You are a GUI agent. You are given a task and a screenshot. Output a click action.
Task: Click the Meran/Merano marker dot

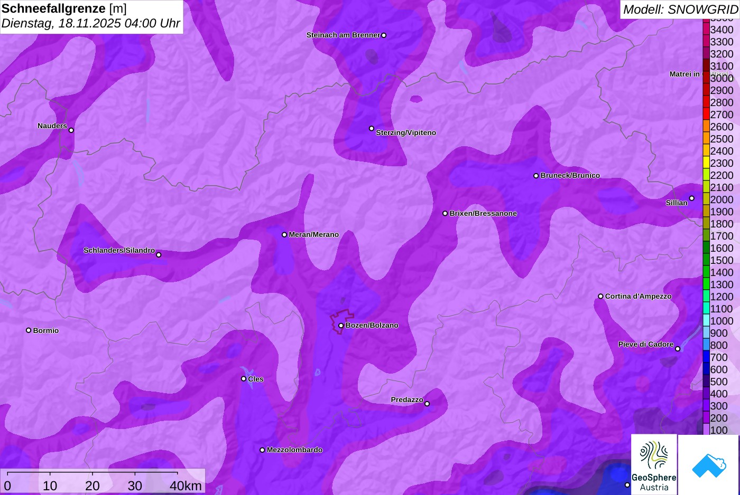284,234
